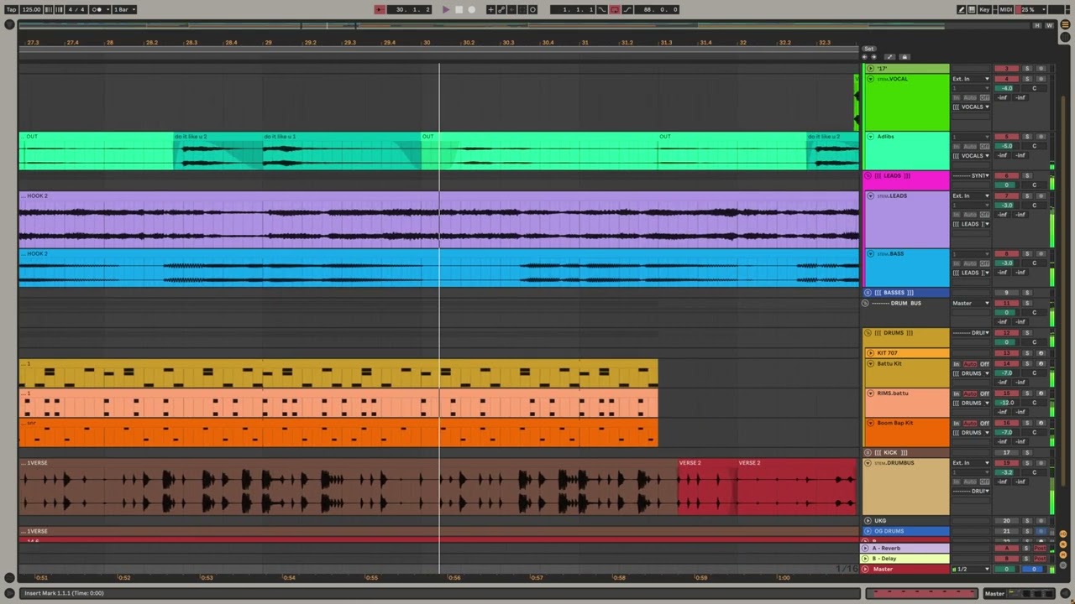1075x604 pixels.
Task: Click the Play button in transport
Action: pyautogui.click(x=446, y=9)
